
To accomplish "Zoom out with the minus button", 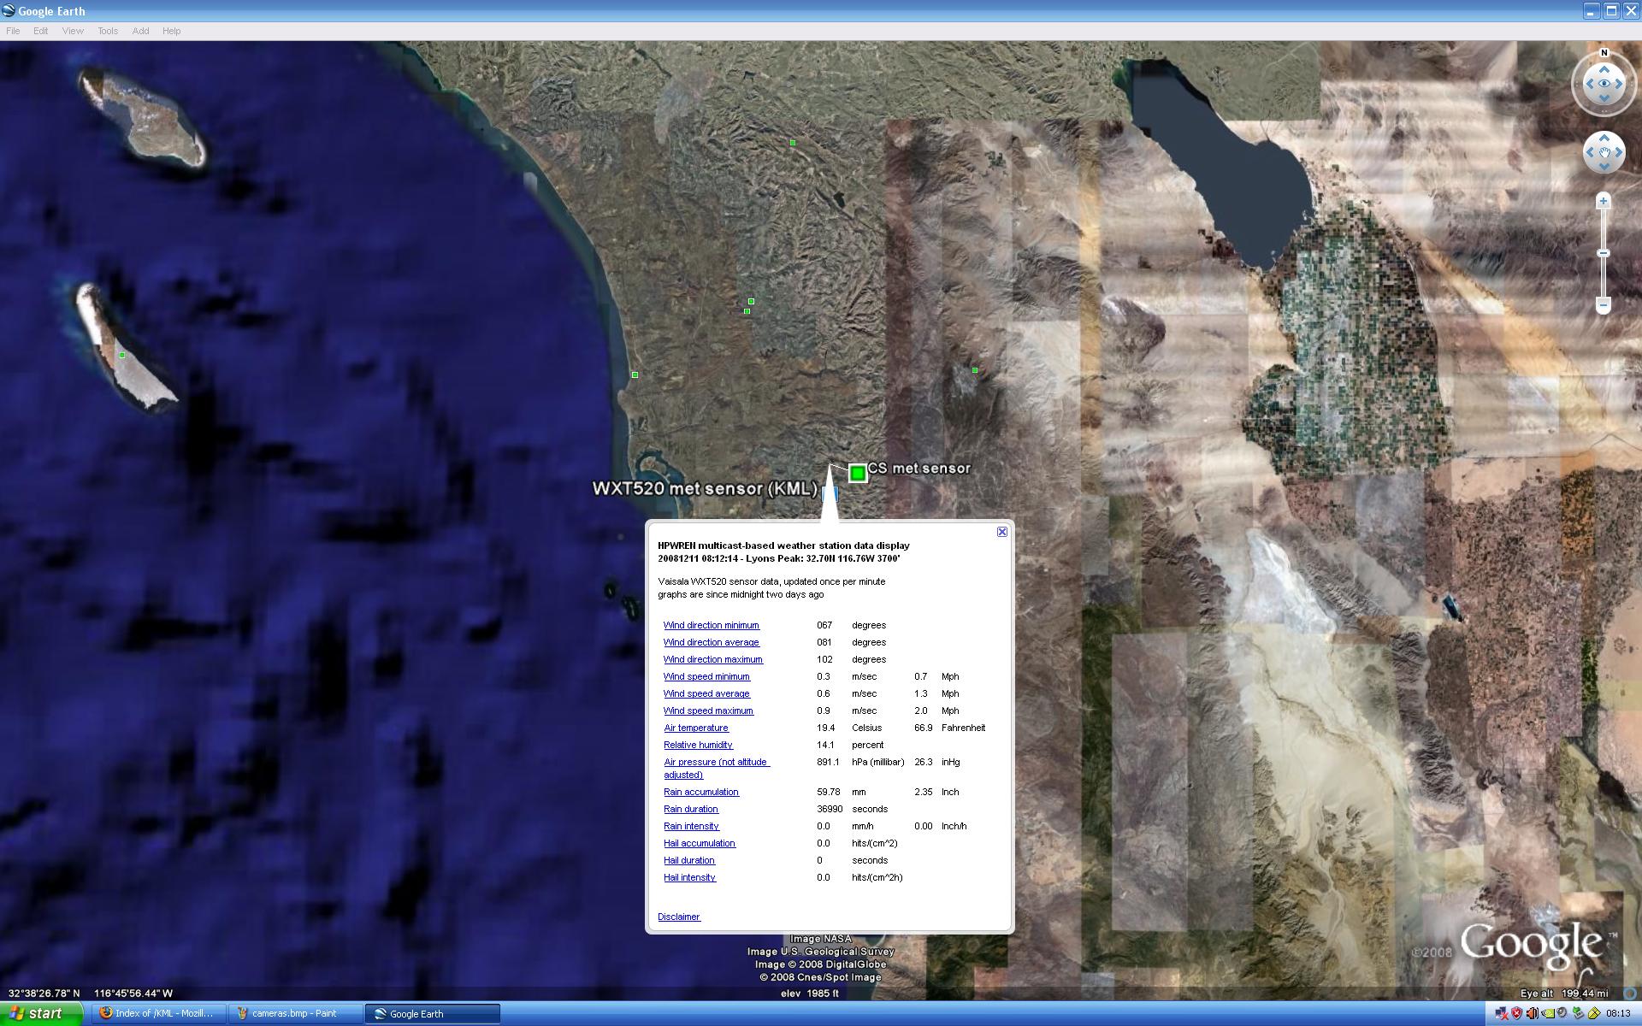I will (x=1604, y=305).
